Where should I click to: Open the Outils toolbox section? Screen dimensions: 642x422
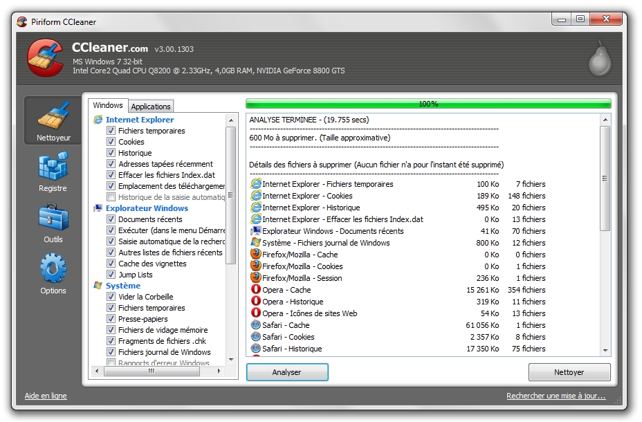pos(53,223)
